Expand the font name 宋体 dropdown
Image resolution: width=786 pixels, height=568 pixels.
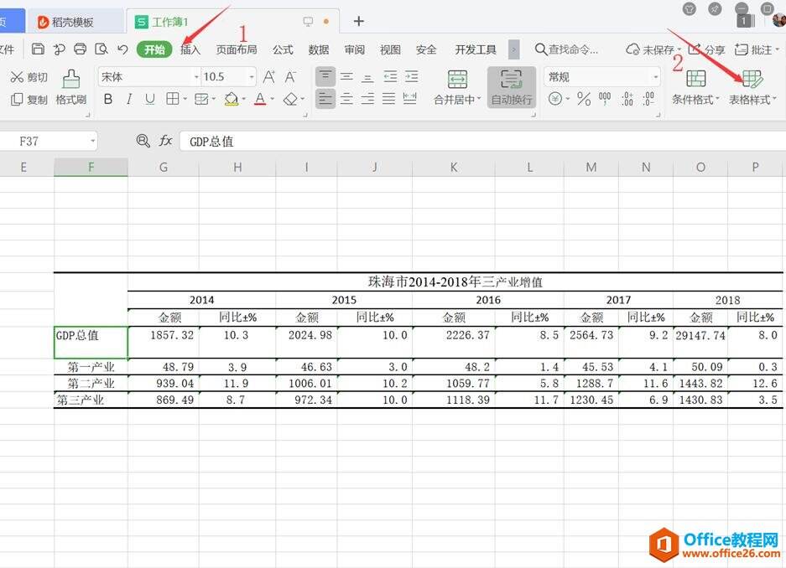click(196, 77)
